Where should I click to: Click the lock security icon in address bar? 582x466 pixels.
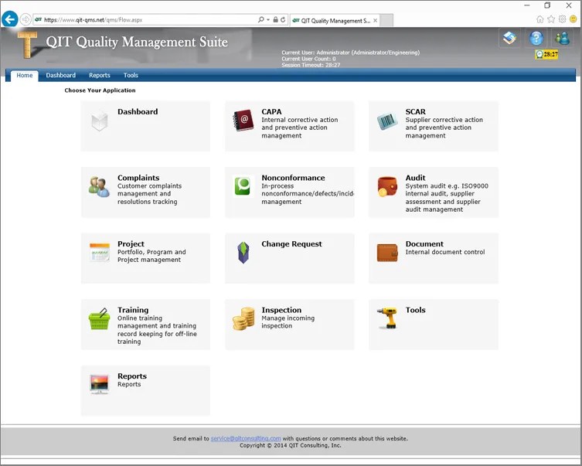pos(275,19)
